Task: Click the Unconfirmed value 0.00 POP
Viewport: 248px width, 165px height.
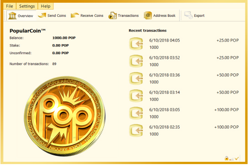Action: [61, 53]
